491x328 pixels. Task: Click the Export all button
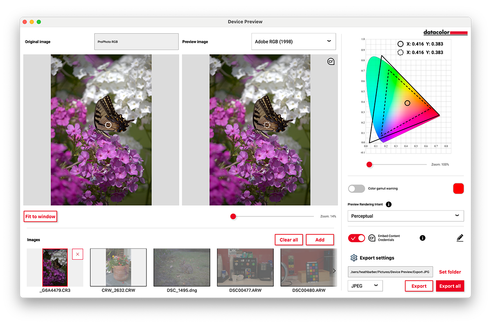pos(450,286)
